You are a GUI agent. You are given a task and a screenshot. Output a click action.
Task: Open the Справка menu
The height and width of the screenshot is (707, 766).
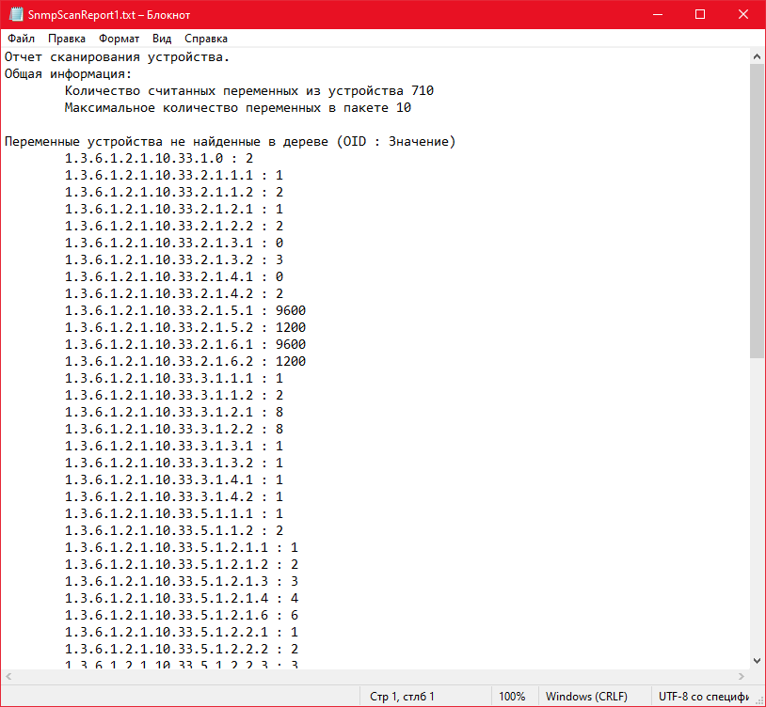pyautogui.click(x=206, y=39)
